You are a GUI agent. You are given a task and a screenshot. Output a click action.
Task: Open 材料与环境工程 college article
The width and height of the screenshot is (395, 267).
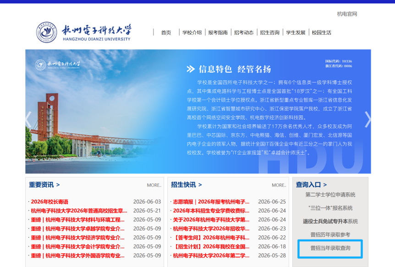(77, 220)
